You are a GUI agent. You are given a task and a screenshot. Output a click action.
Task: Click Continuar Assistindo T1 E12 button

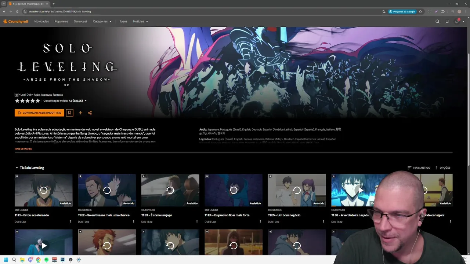coord(39,113)
